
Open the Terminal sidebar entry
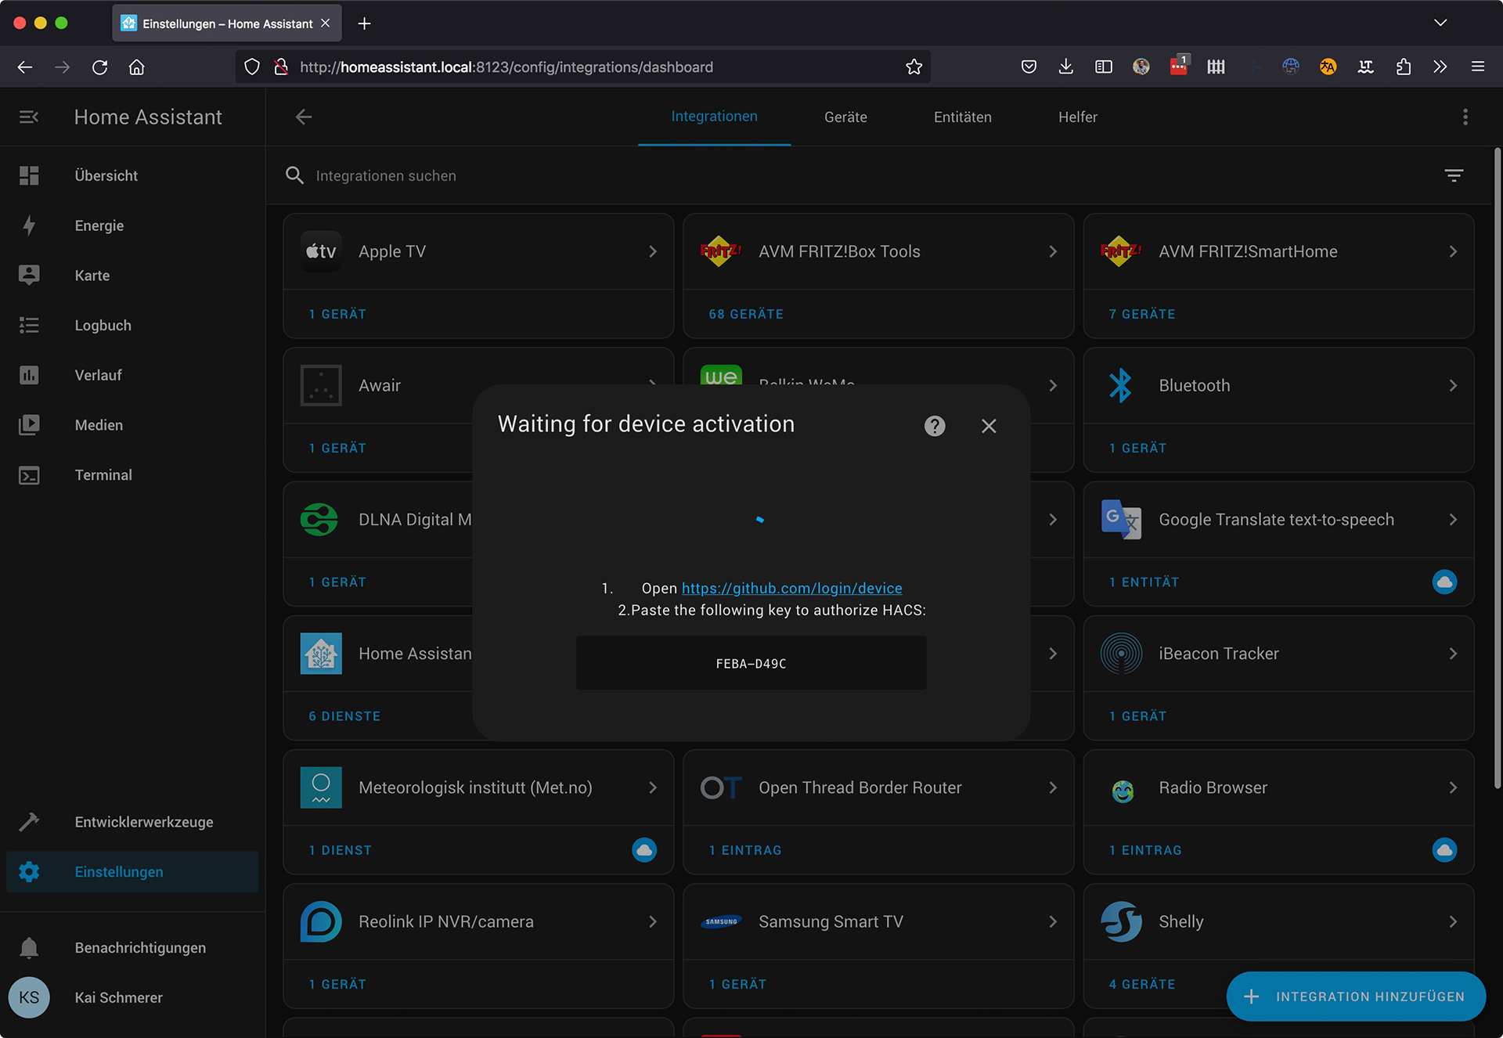(x=103, y=475)
